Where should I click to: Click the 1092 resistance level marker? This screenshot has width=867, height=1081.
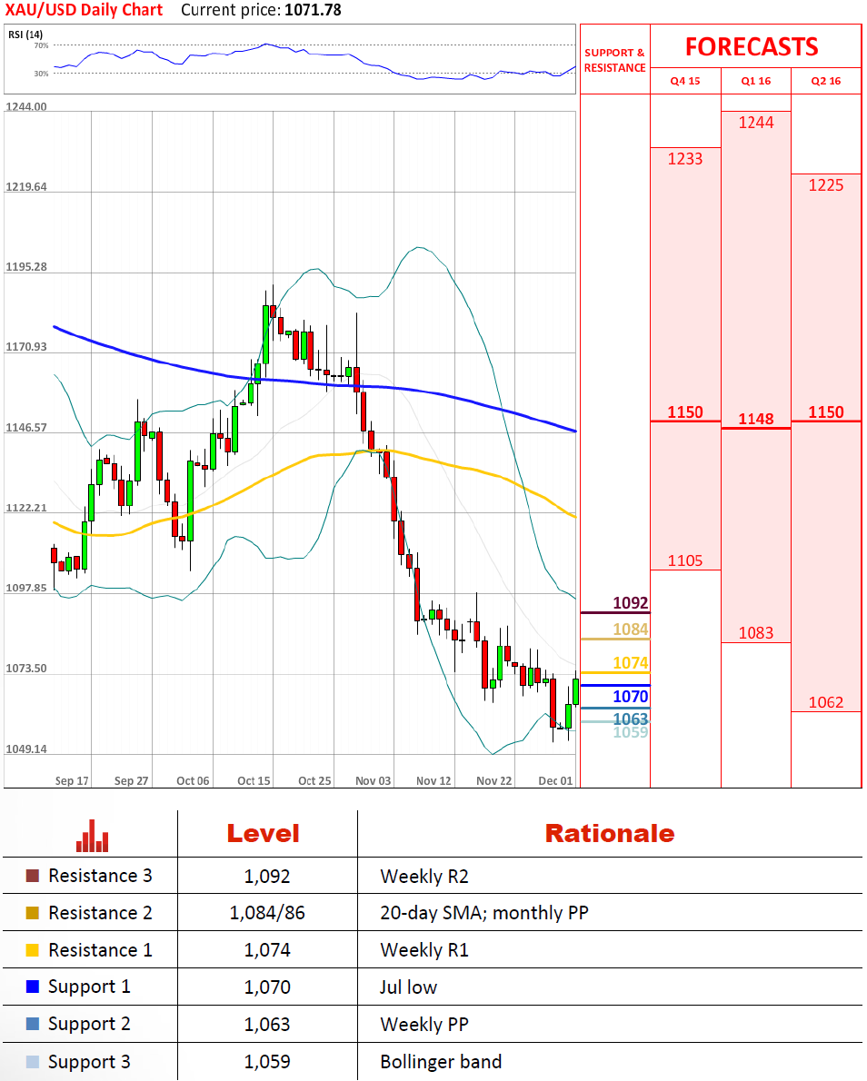tap(630, 602)
